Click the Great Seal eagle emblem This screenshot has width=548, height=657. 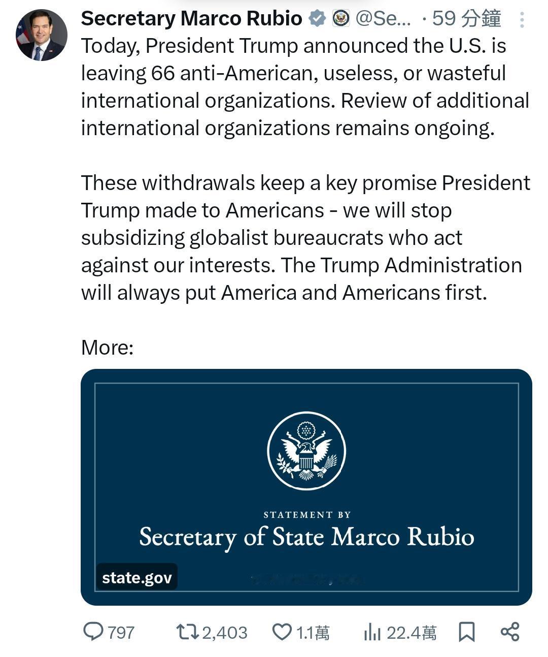click(306, 451)
